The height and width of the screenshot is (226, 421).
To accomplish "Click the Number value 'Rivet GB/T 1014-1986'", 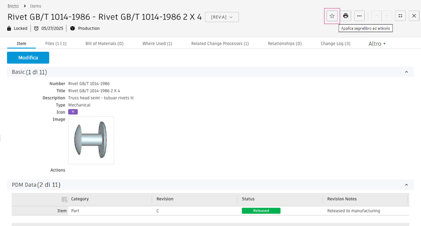I will [89, 83].
